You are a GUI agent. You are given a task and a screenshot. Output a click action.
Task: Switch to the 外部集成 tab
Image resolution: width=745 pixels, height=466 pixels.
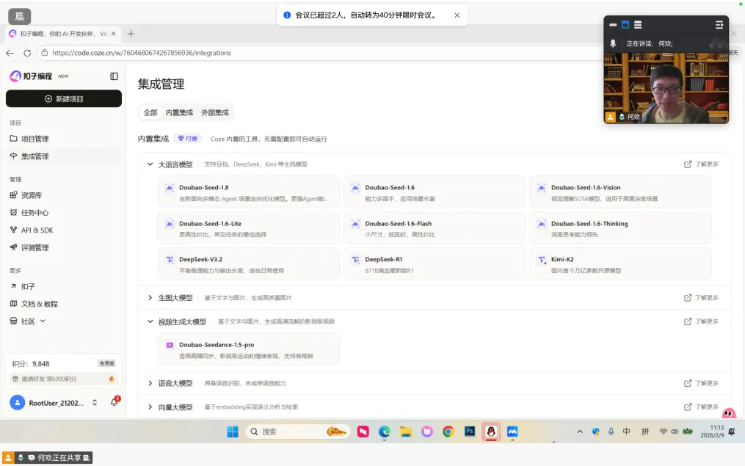(x=215, y=112)
